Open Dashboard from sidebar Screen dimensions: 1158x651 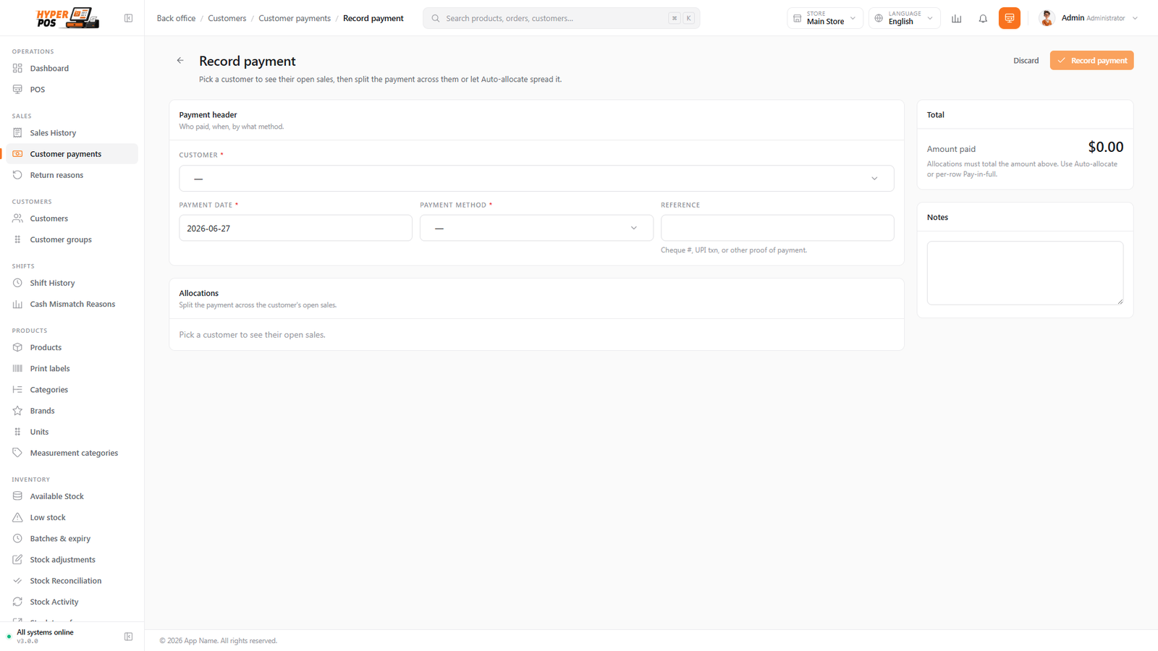pos(49,69)
